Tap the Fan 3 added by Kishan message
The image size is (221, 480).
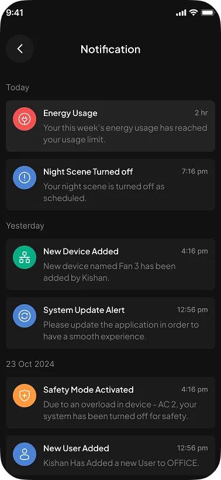tap(109, 272)
